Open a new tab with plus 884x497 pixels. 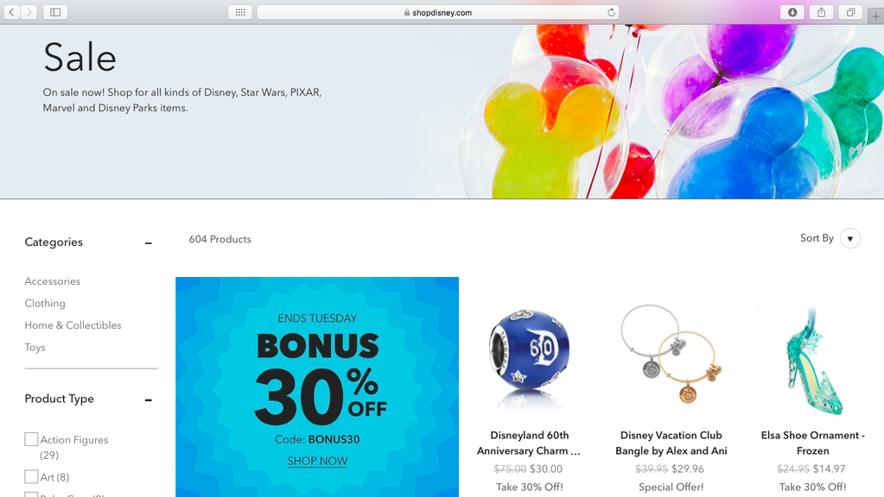tap(875, 16)
